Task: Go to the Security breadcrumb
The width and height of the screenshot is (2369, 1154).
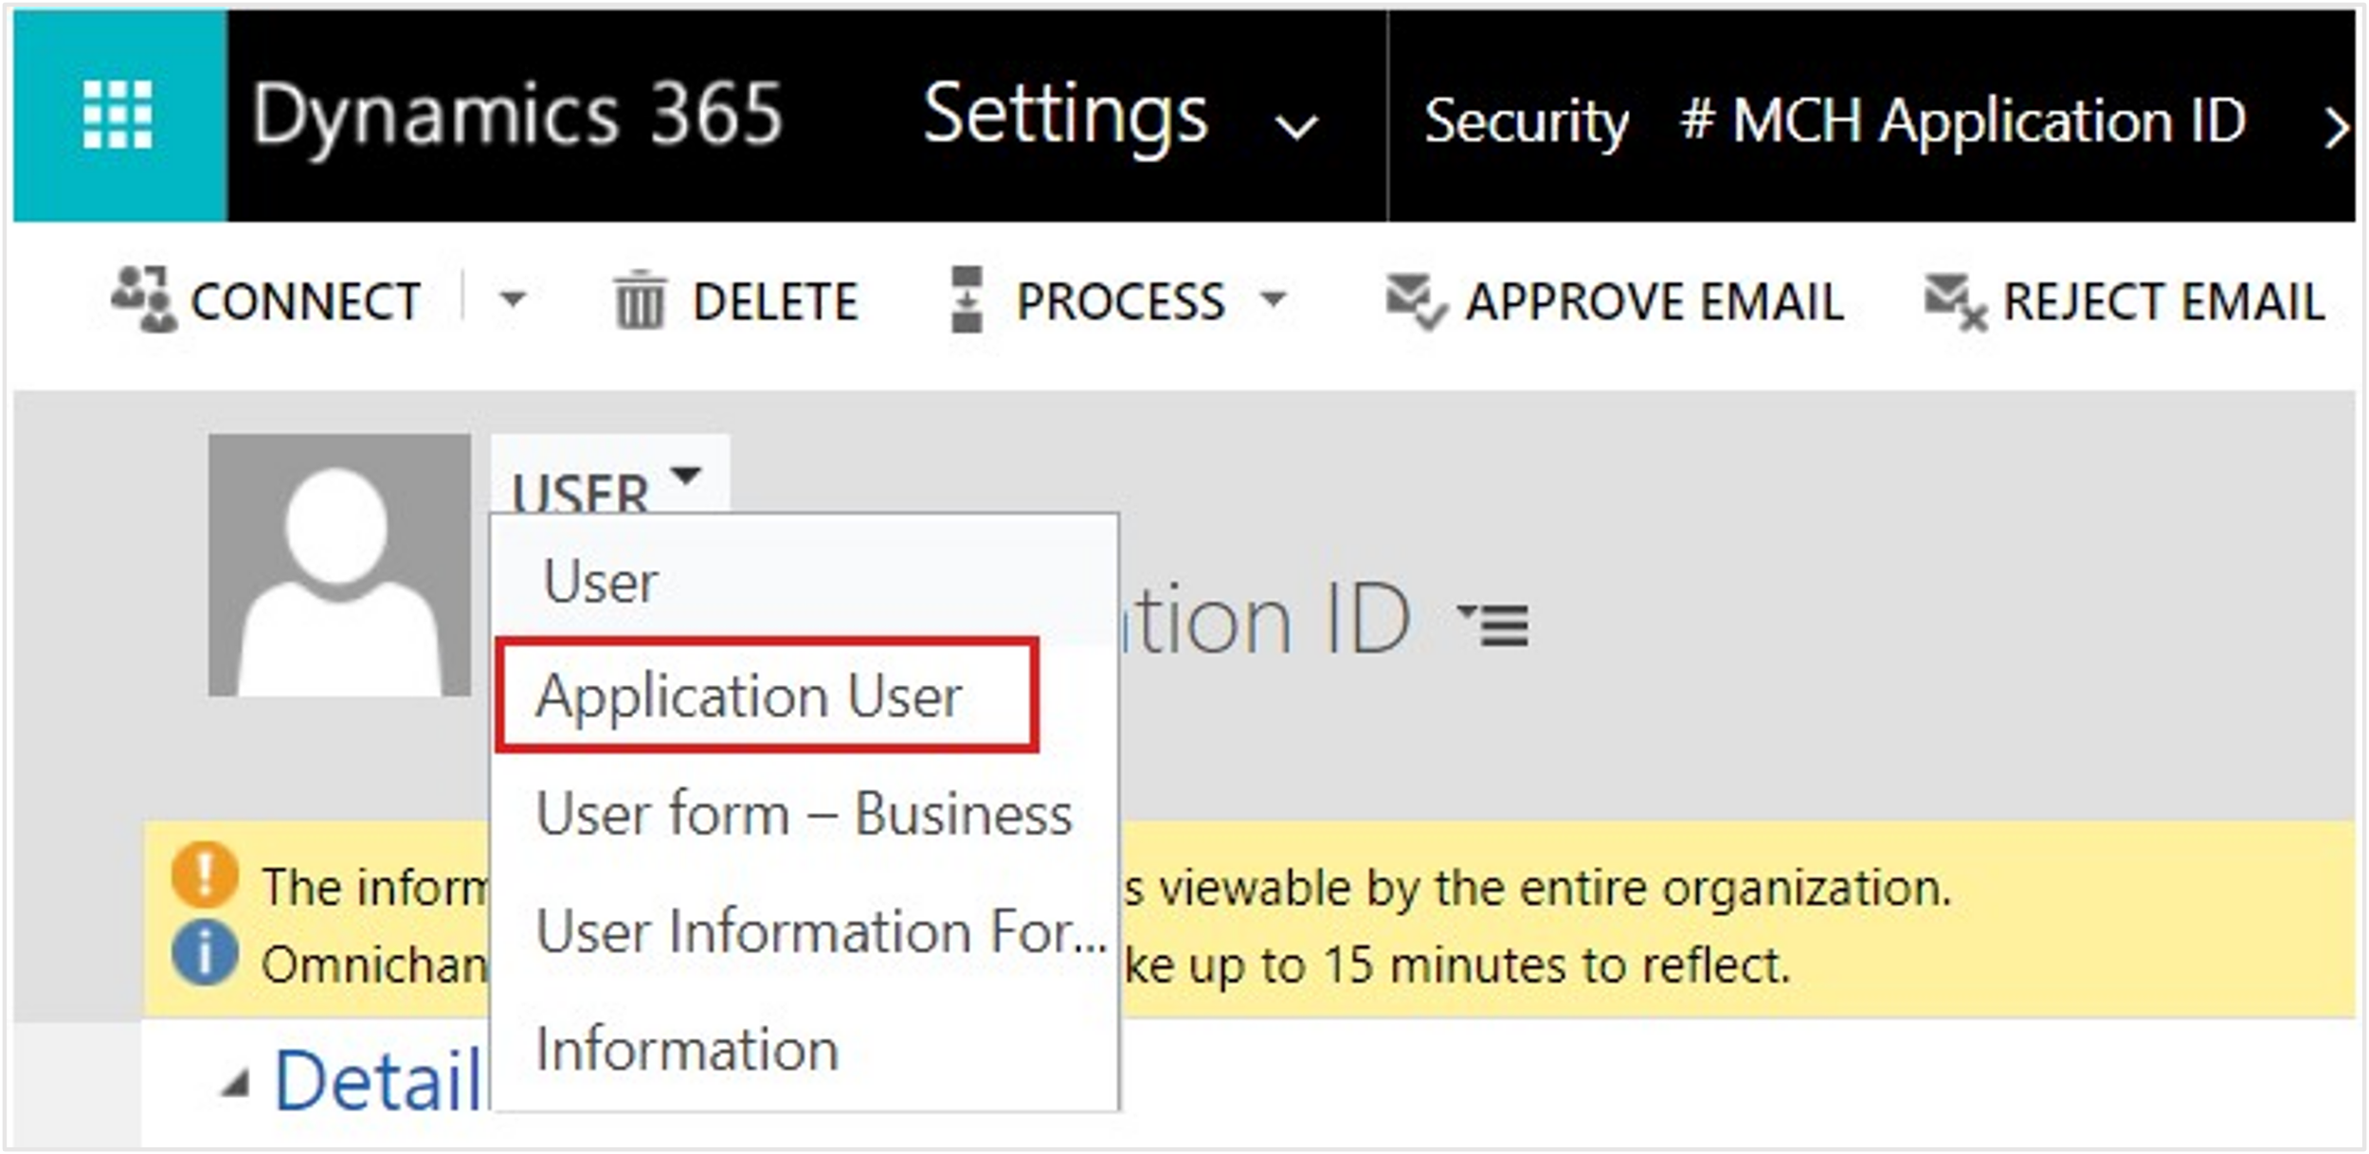Action: (x=1526, y=121)
